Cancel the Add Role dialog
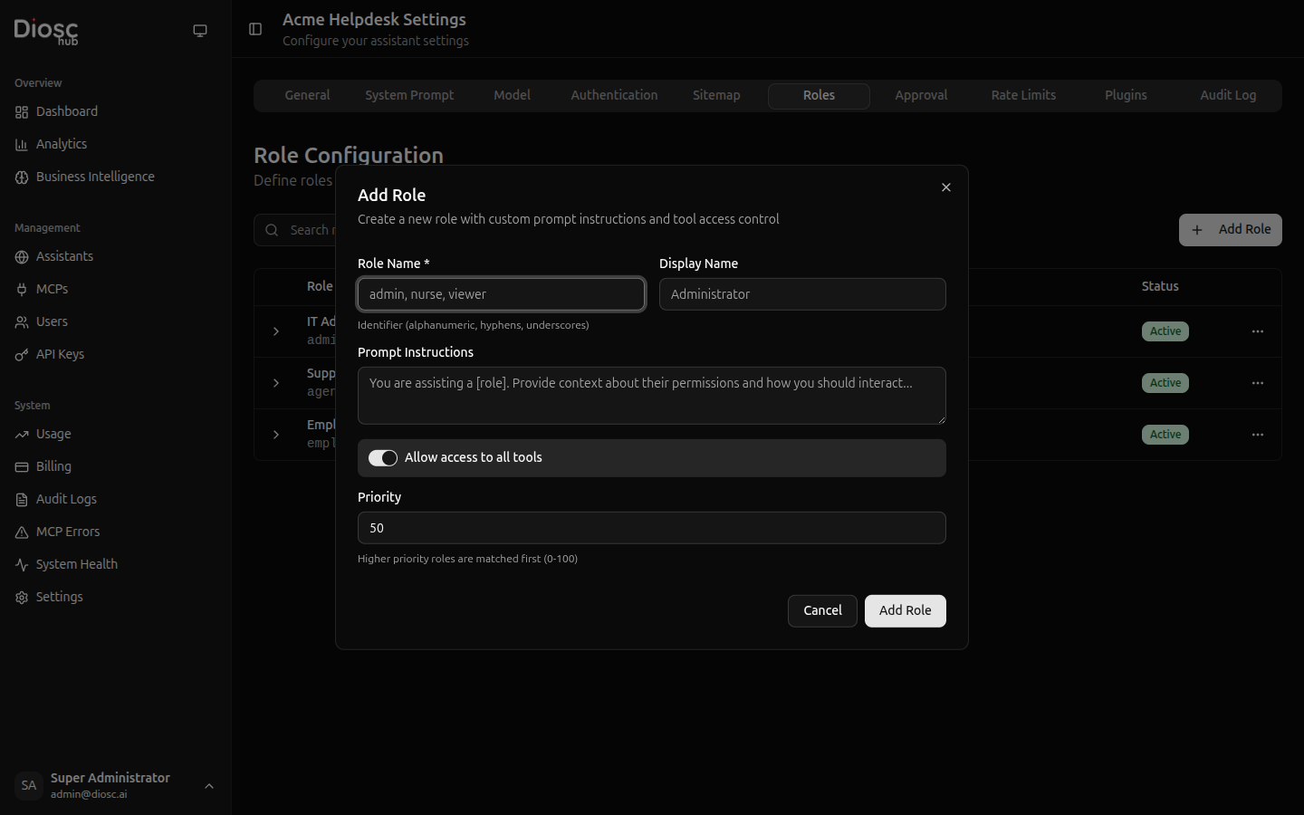The width and height of the screenshot is (1304, 815). pyautogui.click(x=822, y=611)
